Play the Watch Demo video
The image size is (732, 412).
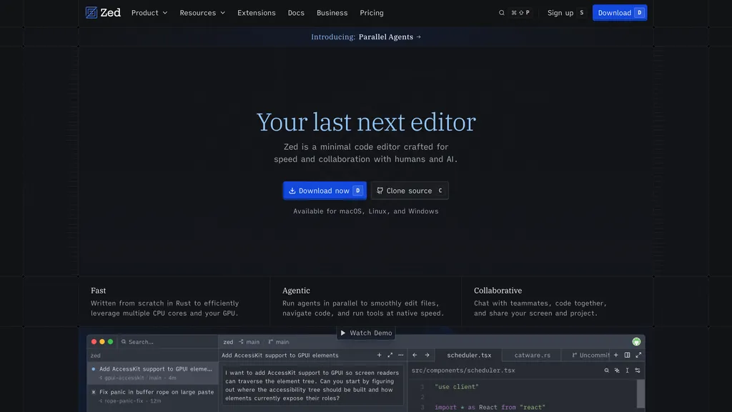[x=366, y=333]
